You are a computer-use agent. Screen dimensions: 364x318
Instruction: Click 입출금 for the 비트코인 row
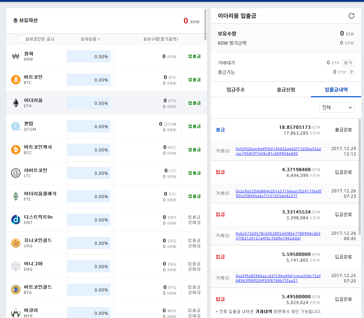[x=194, y=80]
